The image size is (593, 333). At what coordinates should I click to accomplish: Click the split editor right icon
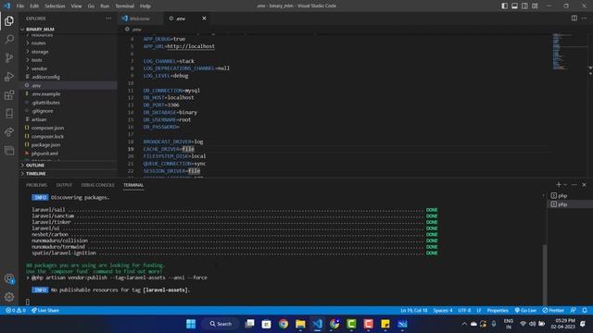tap(574, 18)
